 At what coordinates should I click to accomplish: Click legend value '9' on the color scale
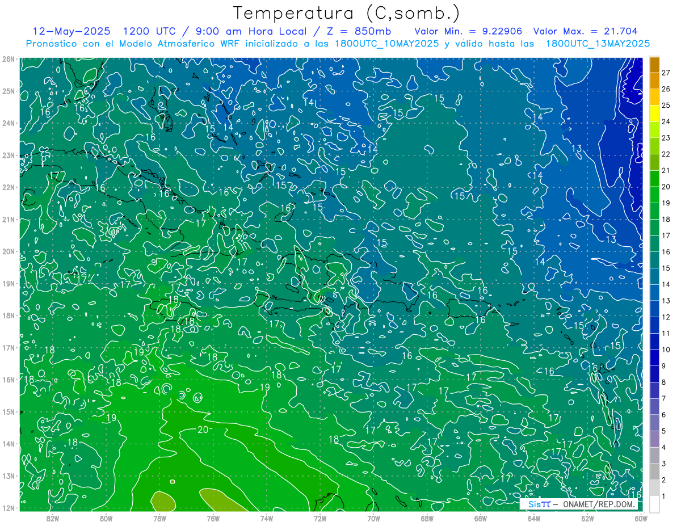[x=664, y=365]
